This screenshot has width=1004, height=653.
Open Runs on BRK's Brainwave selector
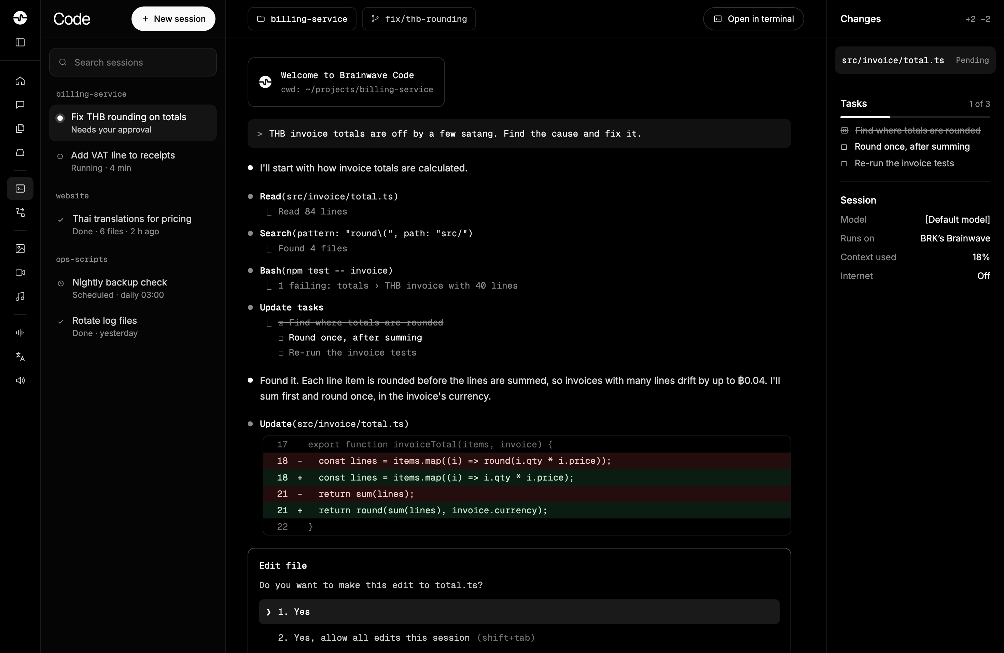(955, 238)
